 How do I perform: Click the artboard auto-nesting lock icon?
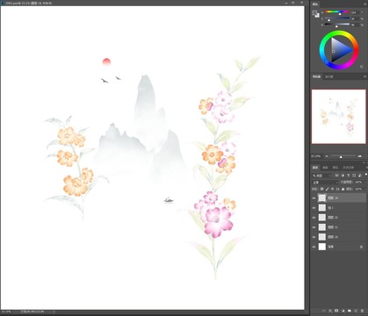click(x=337, y=189)
